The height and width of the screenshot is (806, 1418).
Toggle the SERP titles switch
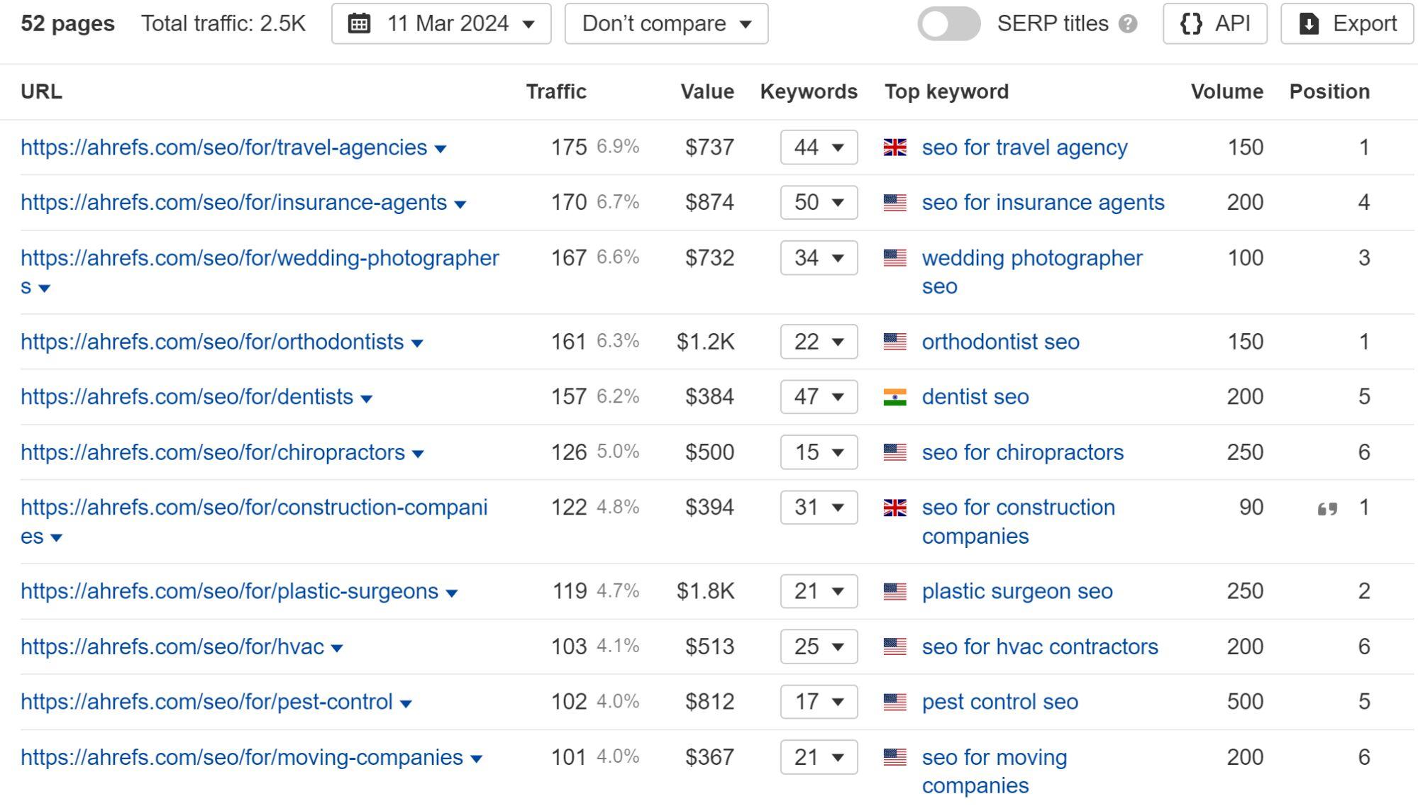pyautogui.click(x=950, y=24)
